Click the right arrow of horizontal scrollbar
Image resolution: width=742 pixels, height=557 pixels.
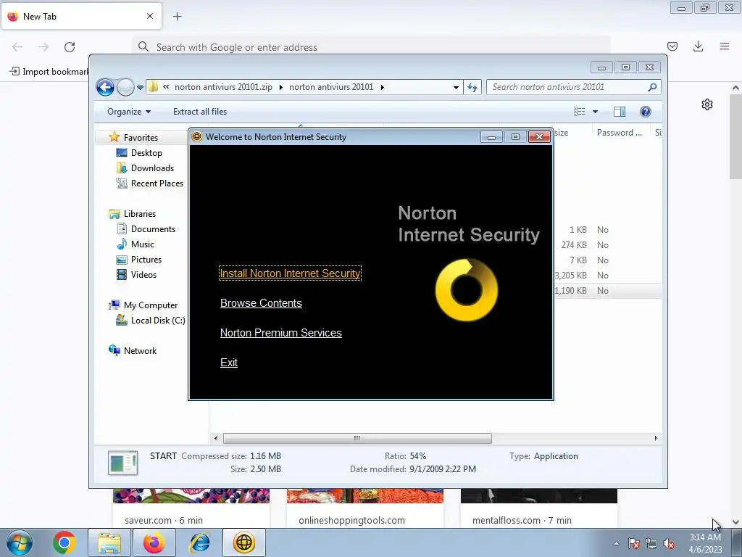tap(656, 439)
